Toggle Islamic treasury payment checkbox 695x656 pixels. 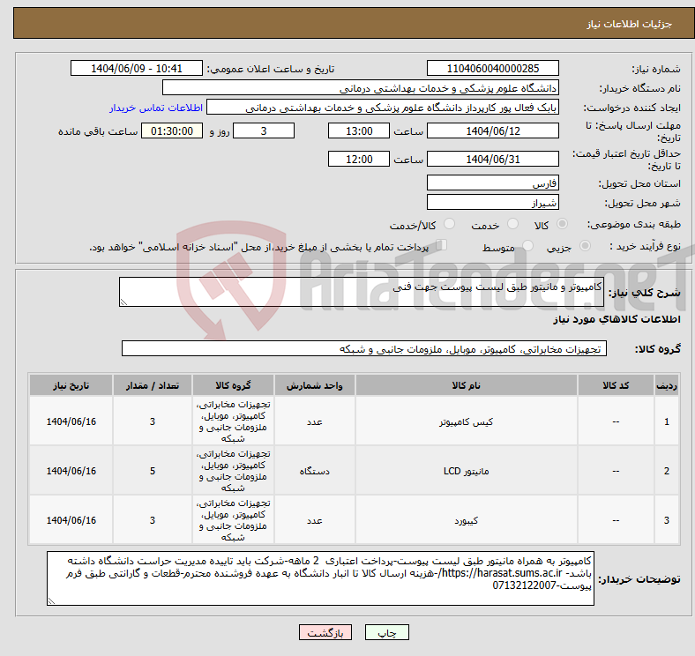pyautogui.click(x=441, y=245)
